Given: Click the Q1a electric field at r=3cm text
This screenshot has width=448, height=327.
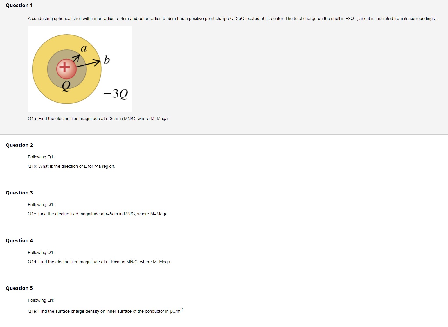Looking at the screenshot, I should coord(98,119).
